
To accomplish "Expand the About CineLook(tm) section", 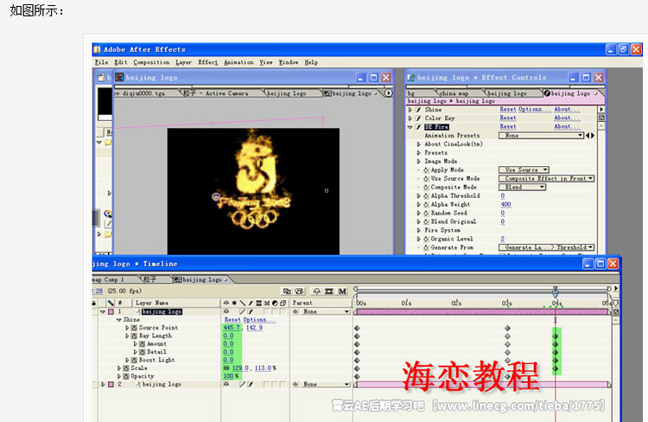I will [419, 144].
